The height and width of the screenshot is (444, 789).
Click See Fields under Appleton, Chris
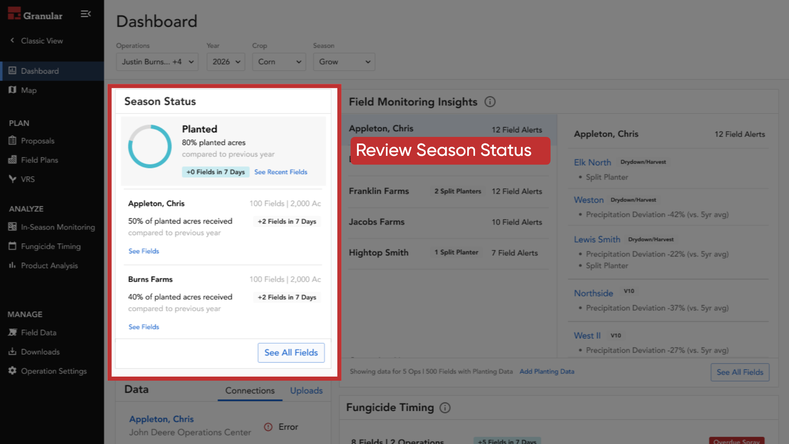coord(144,251)
